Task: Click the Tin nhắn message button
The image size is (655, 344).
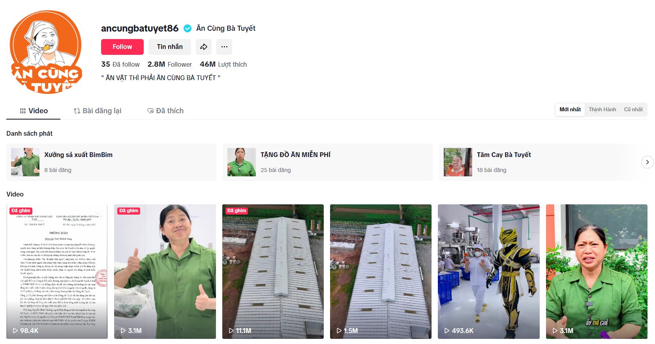Action: (170, 47)
